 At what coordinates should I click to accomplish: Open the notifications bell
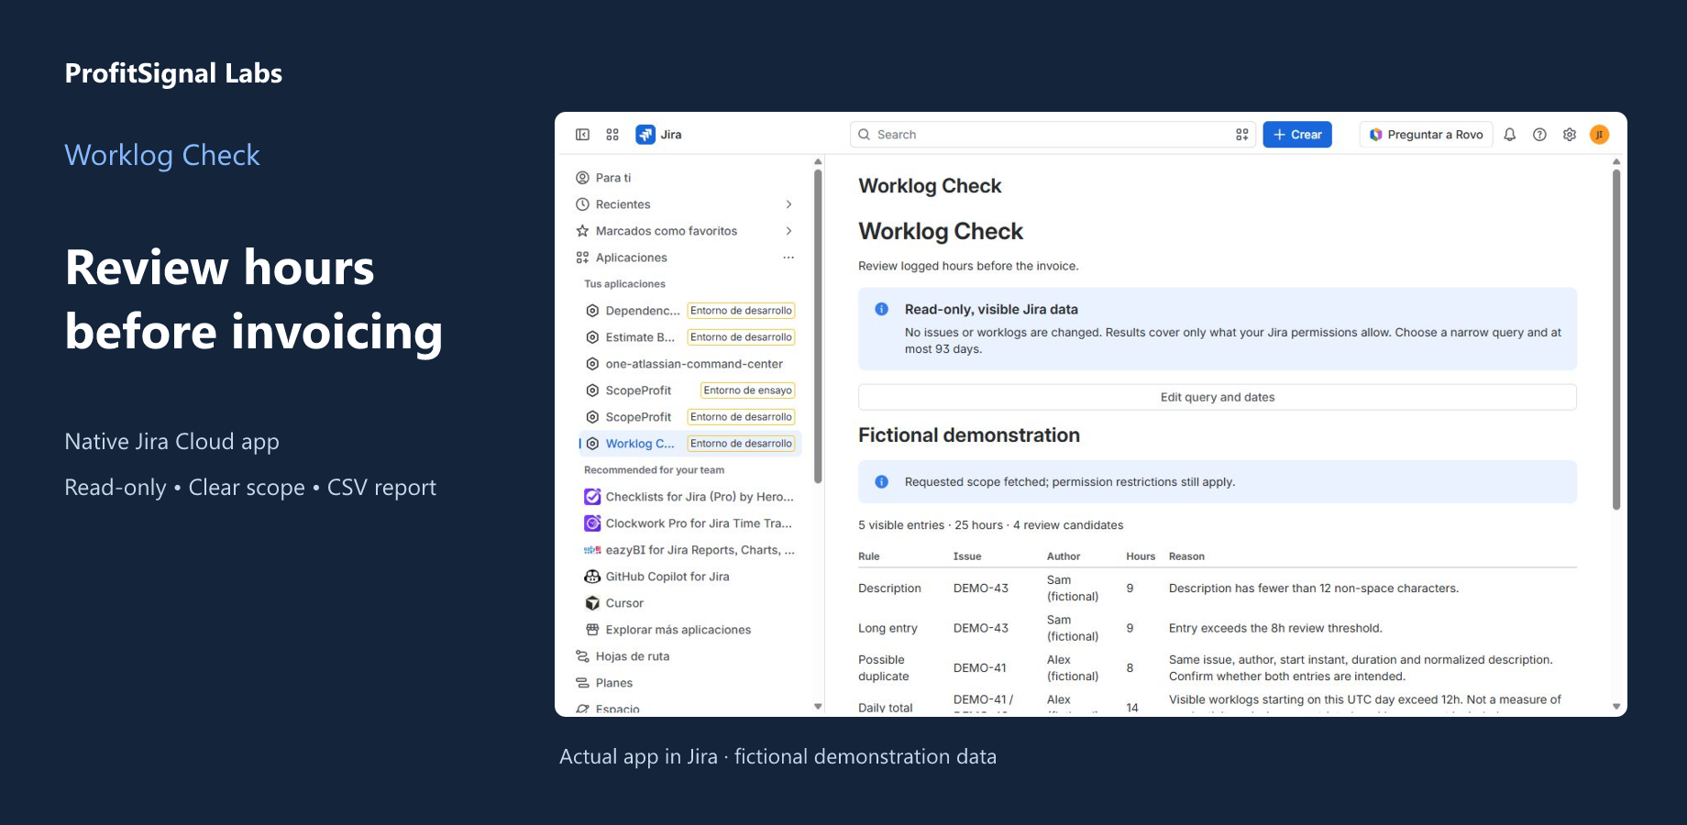(1510, 135)
